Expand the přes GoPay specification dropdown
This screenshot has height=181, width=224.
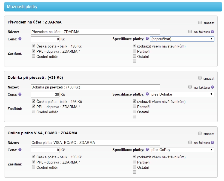[182, 150]
